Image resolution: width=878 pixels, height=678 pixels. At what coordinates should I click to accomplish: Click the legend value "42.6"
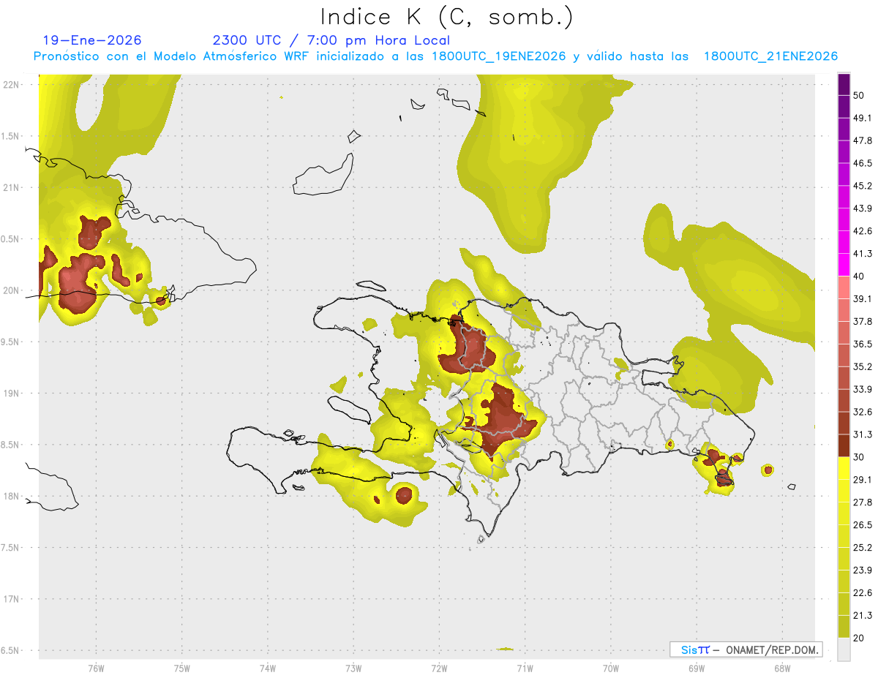pos(863,231)
